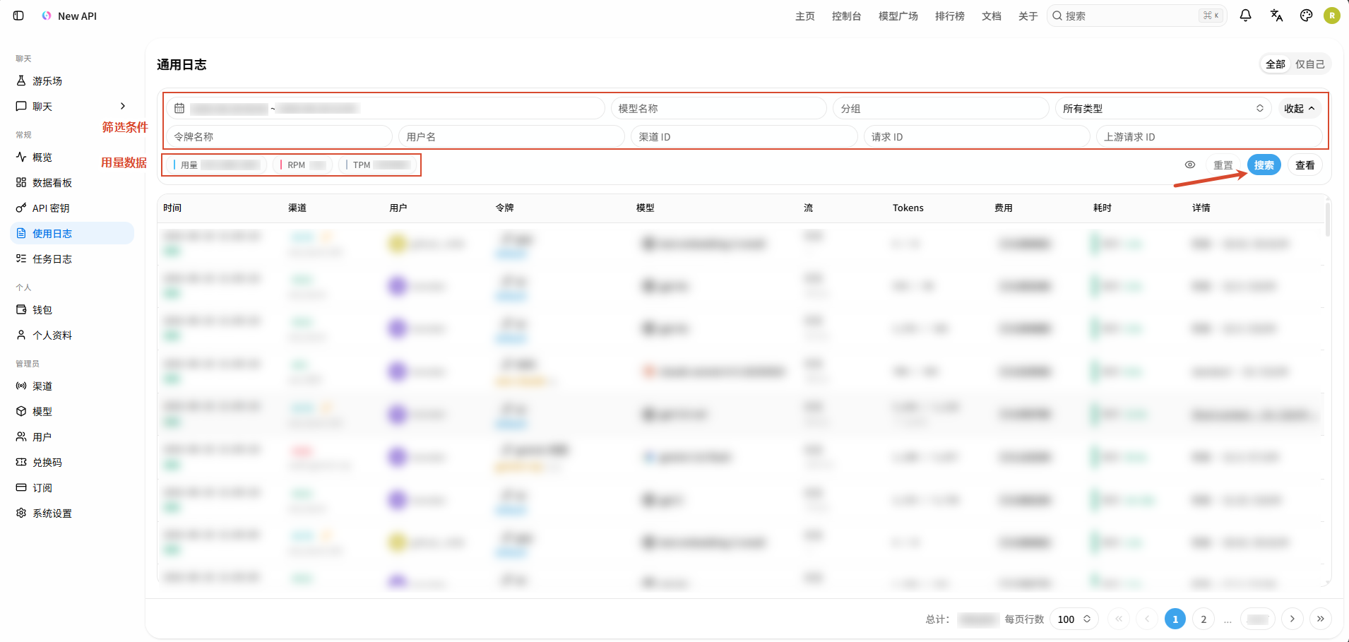This screenshot has height=642, width=1349.
Task: Open the user avatar menu
Action: pyautogui.click(x=1332, y=16)
